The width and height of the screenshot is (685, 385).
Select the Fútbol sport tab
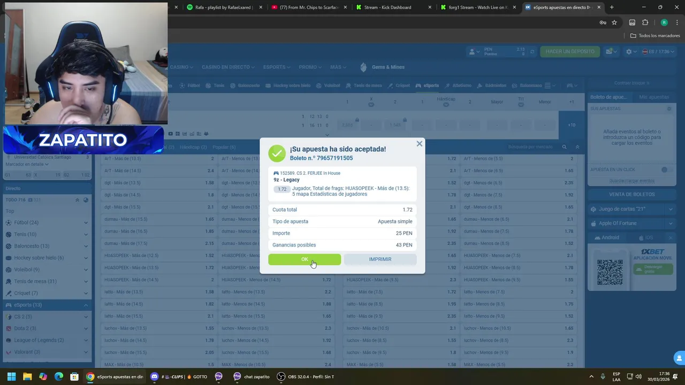pyautogui.click(x=190, y=86)
